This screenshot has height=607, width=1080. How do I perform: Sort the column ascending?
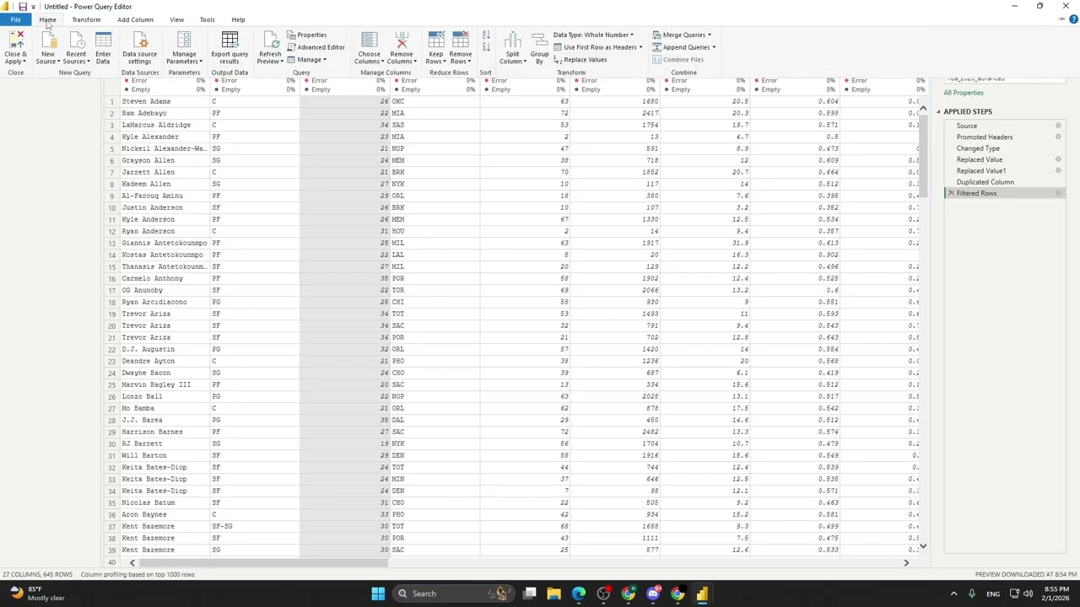coord(486,36)
